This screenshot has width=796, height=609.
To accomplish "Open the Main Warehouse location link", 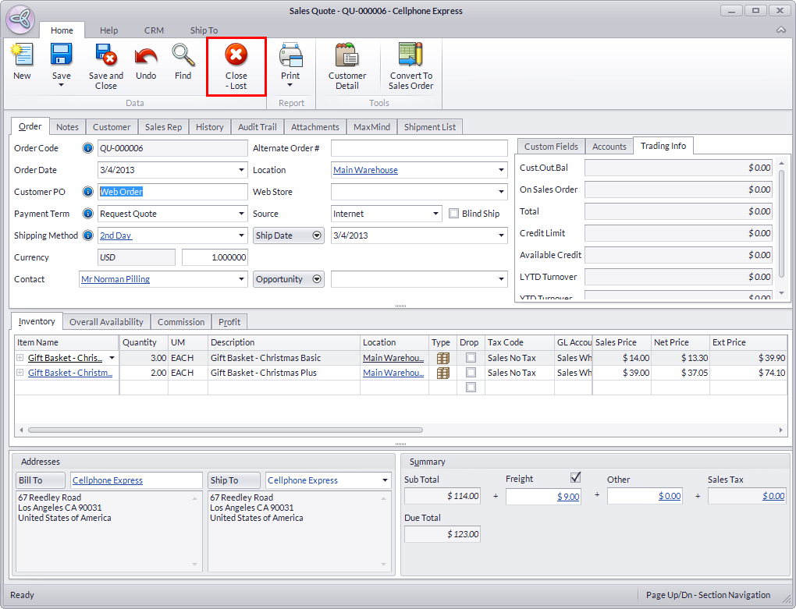I will [365, 170].
